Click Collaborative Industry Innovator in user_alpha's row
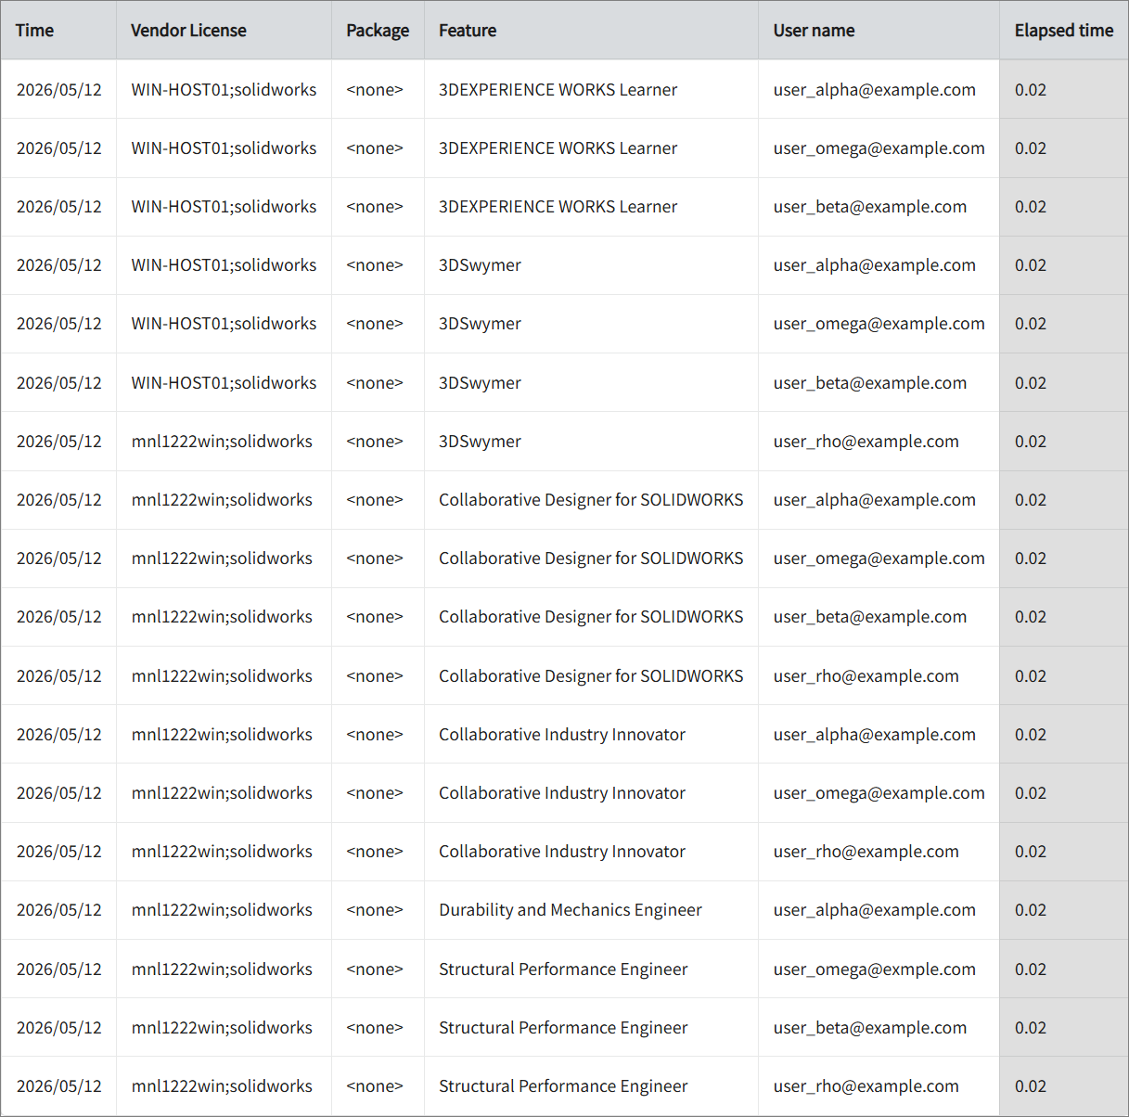The image size is (1129, 1117). click(x=562, y=735)
